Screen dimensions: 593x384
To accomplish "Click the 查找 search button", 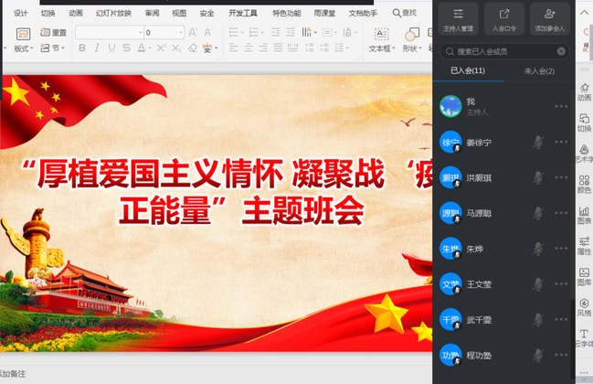I will (x=404, y=14).
